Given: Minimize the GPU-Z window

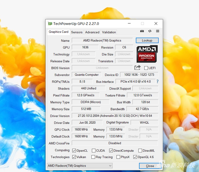Looking at the screenshot, I should pos(129,23).
